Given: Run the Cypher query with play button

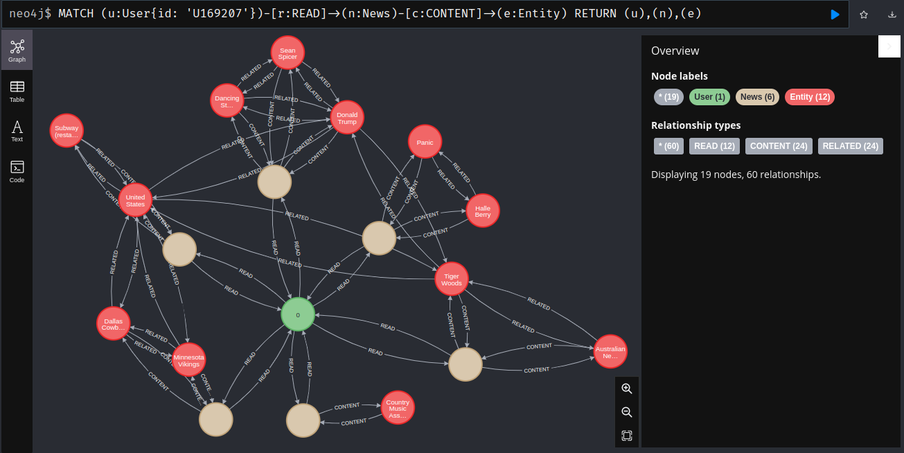Looking at the screenshot, I should point(835,15).
